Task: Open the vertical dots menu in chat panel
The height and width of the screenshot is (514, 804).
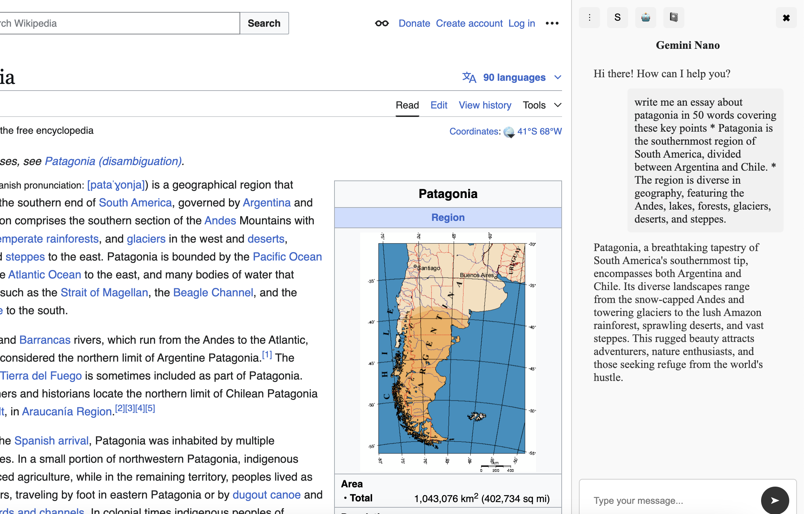Action: point(589,18)
